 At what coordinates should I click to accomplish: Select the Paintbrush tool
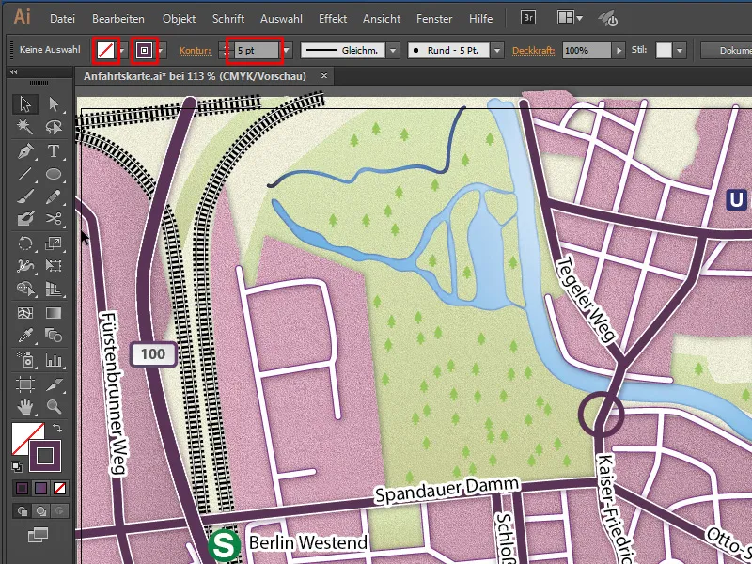25,196
